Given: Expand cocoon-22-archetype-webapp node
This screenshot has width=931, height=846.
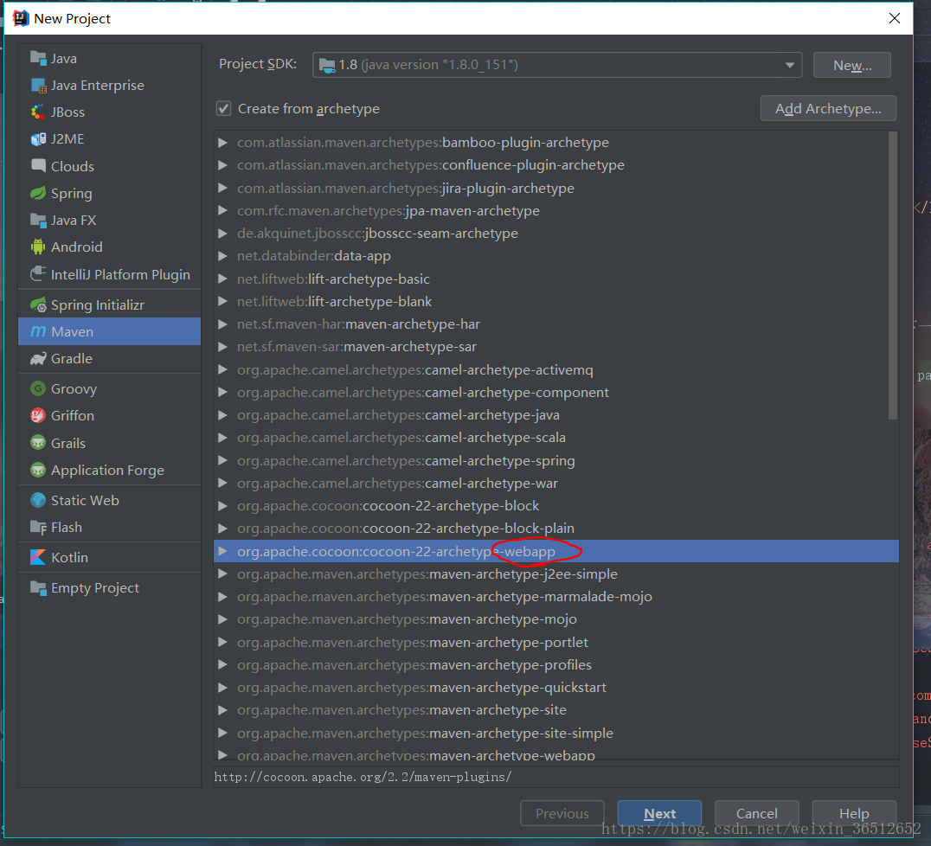Looking at the screenshot, I should click(222, 552).
